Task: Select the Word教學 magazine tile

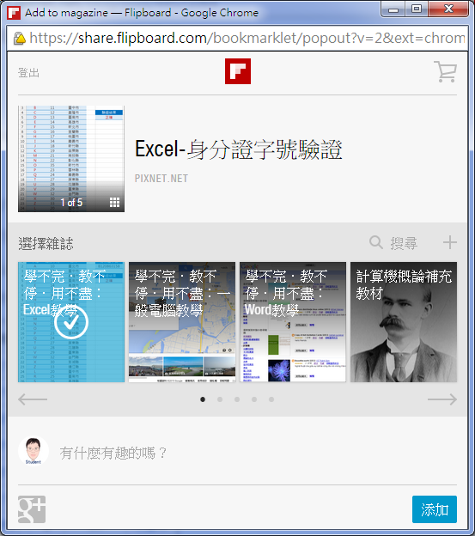Action: point(293,322)
